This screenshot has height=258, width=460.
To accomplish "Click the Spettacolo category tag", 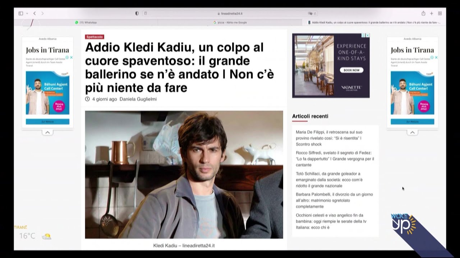I will pos(95,37).
